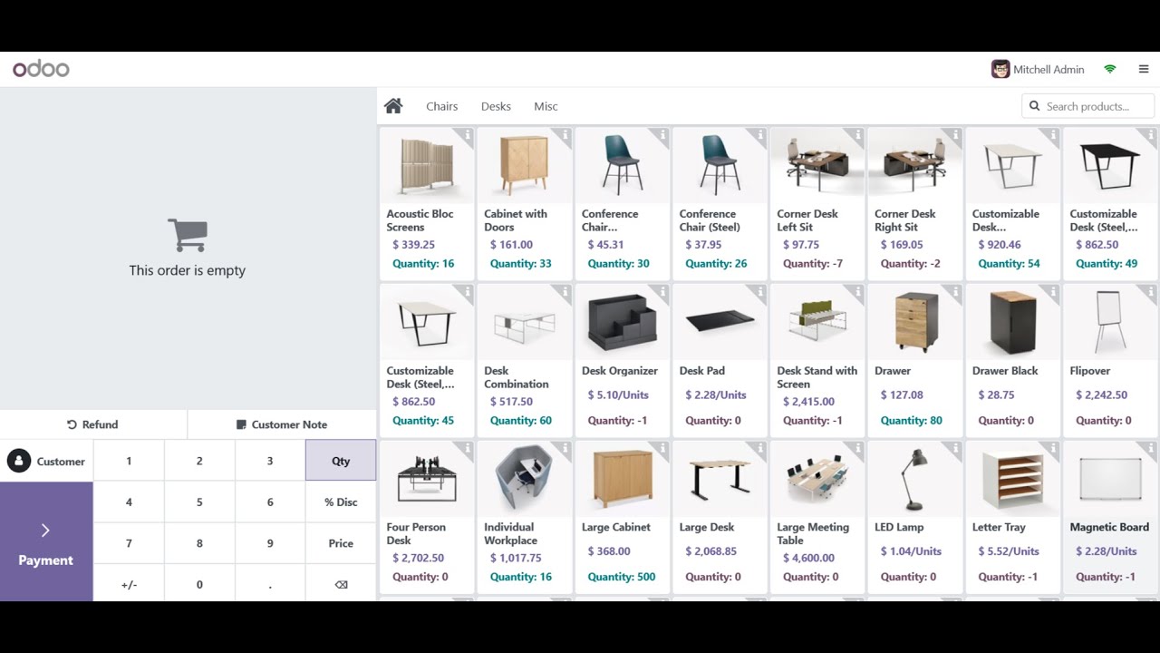Open info icon on Large Cabinet
Screen dimensions: 1160x653
coord(663,448)
